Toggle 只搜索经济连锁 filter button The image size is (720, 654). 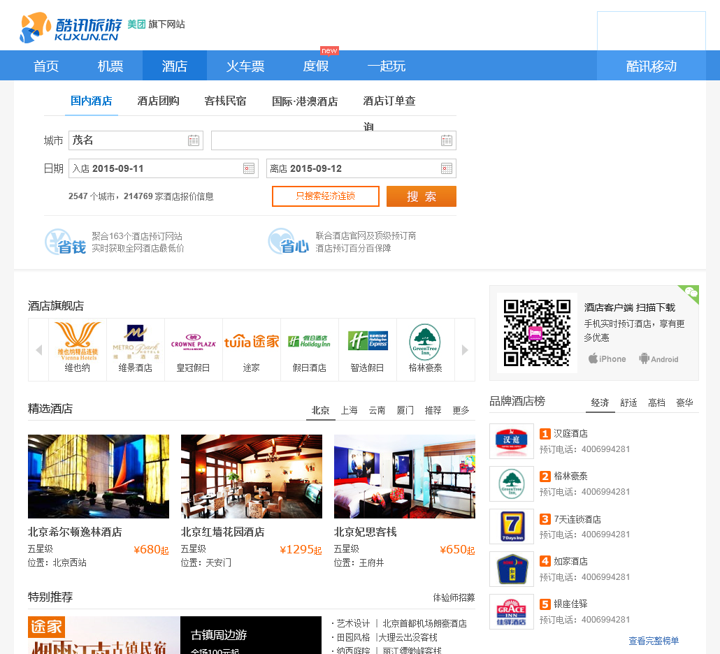pyautogui.click(x=326, y=196)
